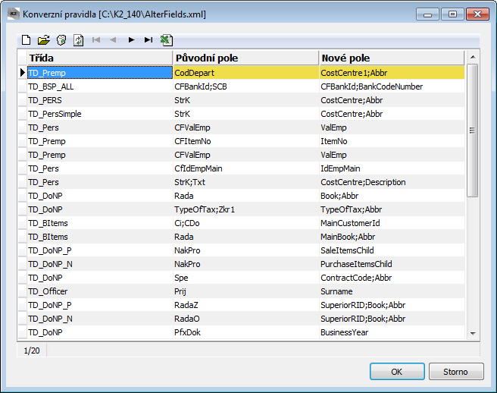Select the TypeOfTax;Zkr1 cell
497x393 pixels.
point(245,209)
